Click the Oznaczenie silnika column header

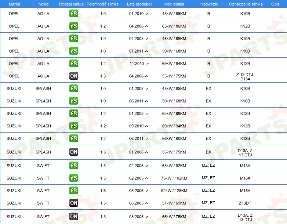pos(246,4)
